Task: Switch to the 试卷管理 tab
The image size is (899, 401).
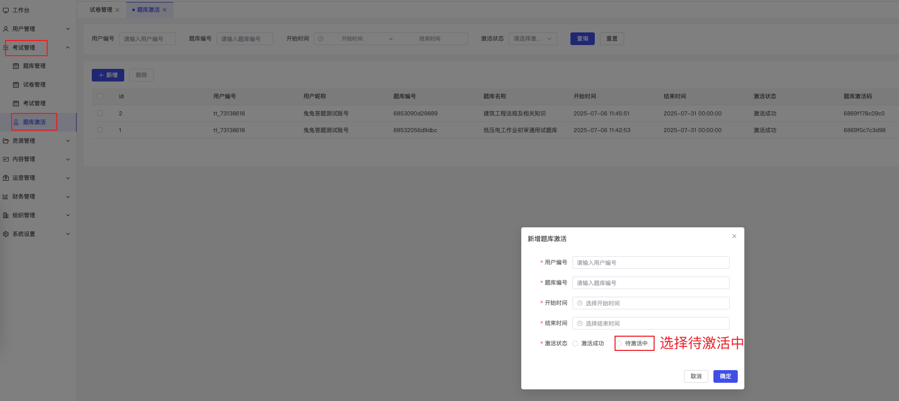Action: (x=101, y=10)
